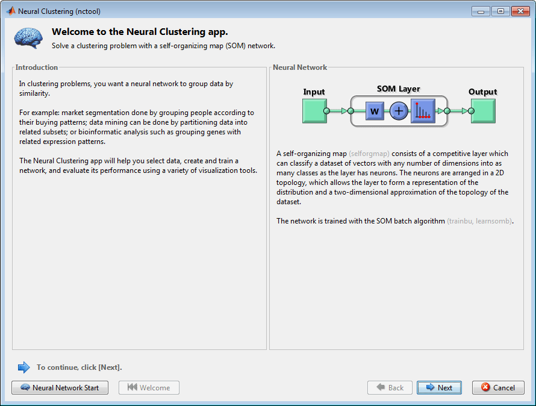Click the green Output block
This screenshot has width=536, height=406.
tap(483, 111)
